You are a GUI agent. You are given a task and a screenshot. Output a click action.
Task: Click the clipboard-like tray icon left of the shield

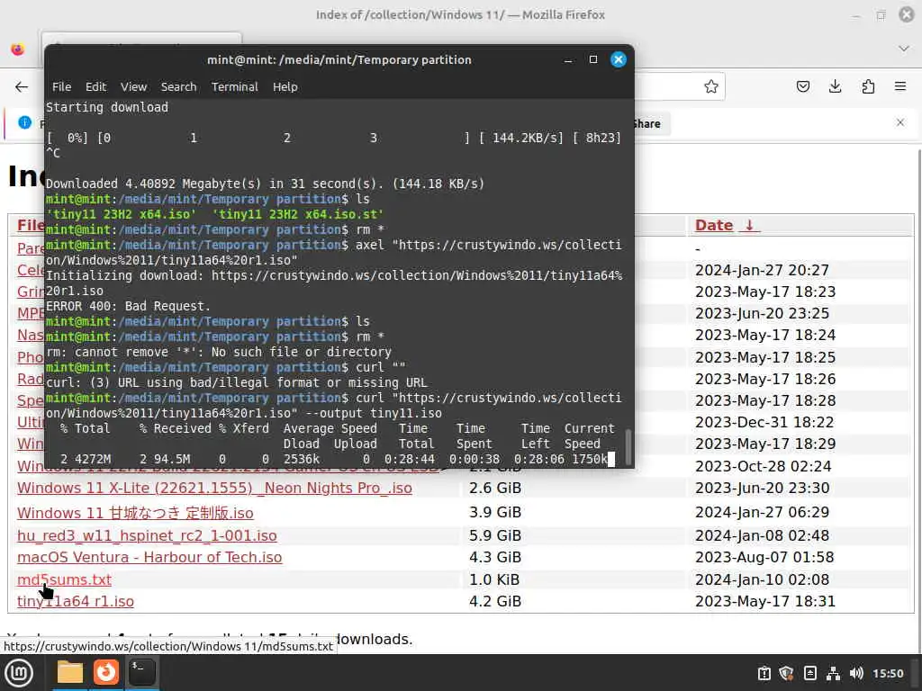click(x=764, y=673)
